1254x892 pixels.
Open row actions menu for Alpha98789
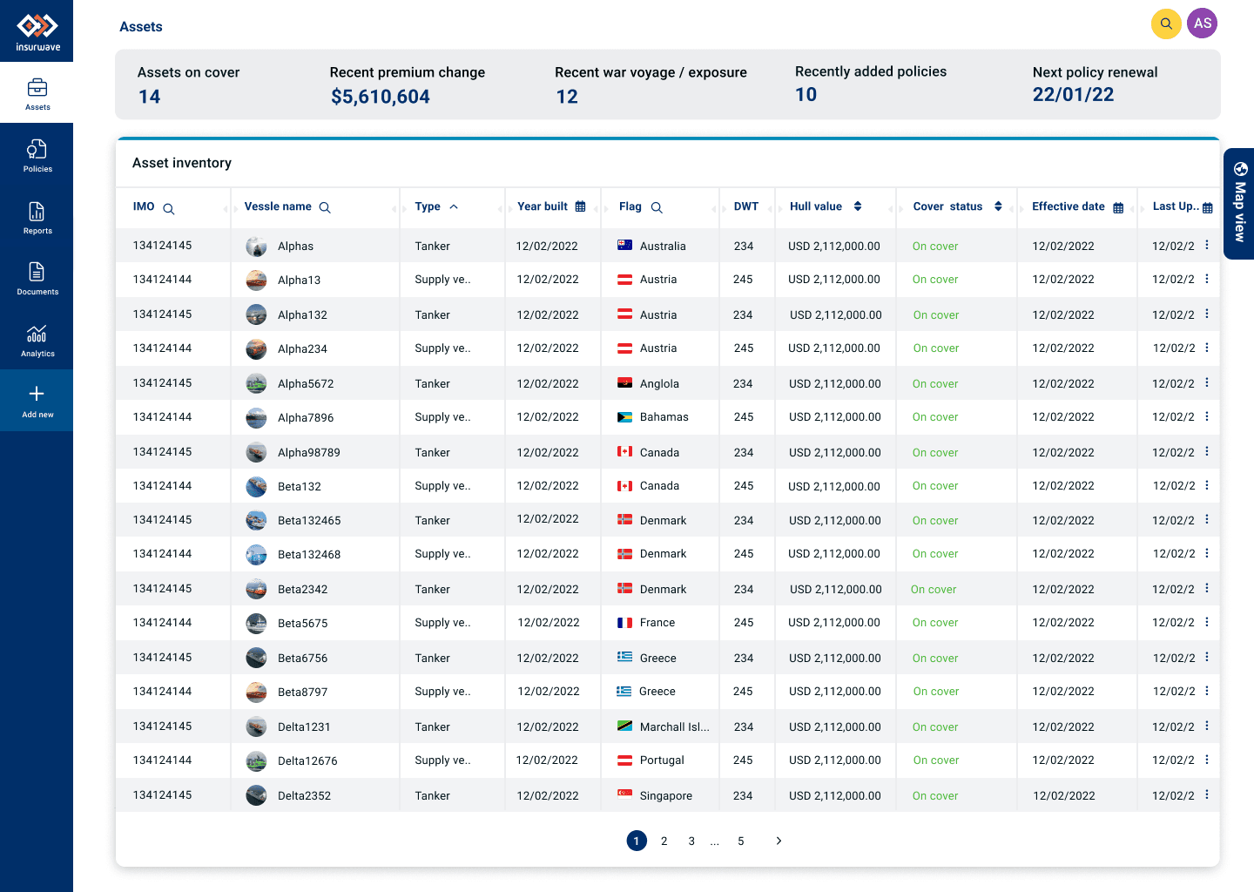click(x=1207, y=451)
